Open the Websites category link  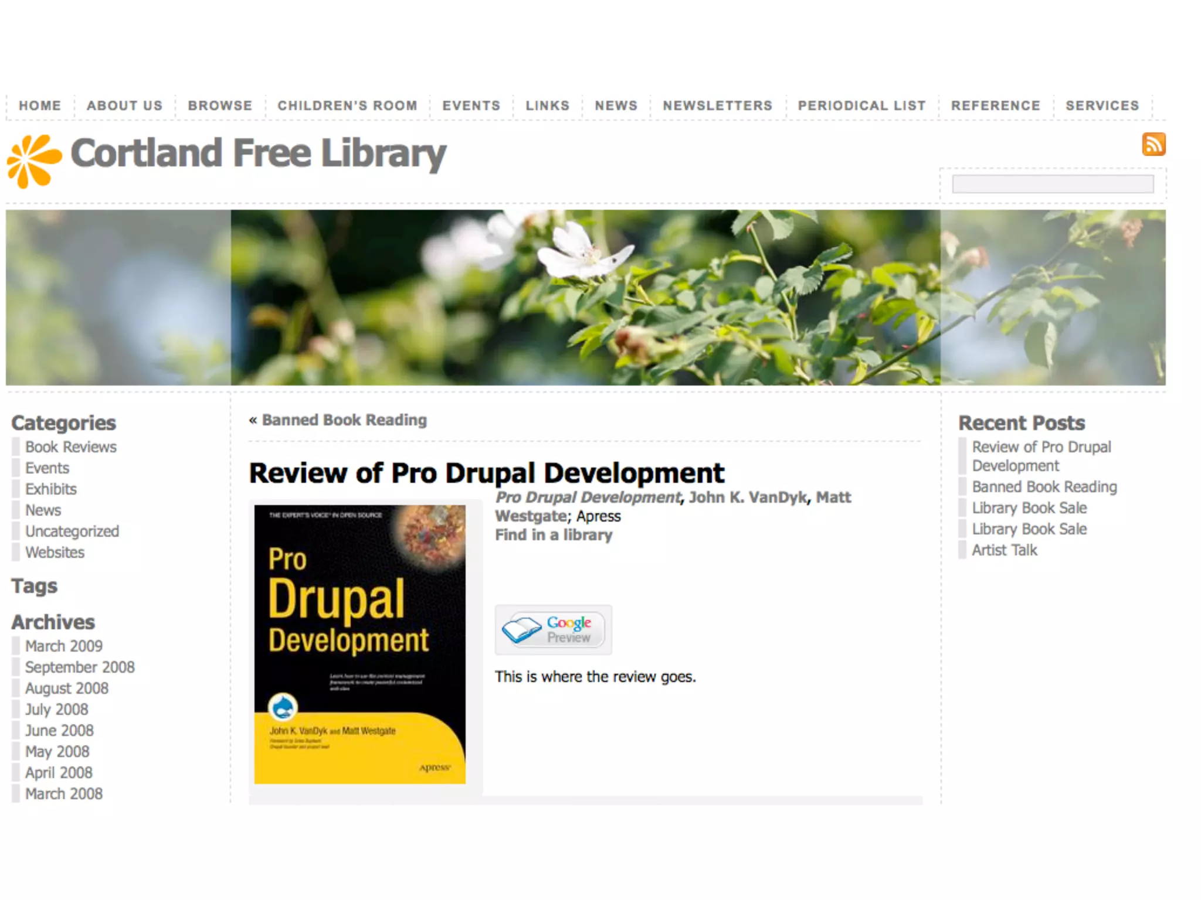click(55, 553)
